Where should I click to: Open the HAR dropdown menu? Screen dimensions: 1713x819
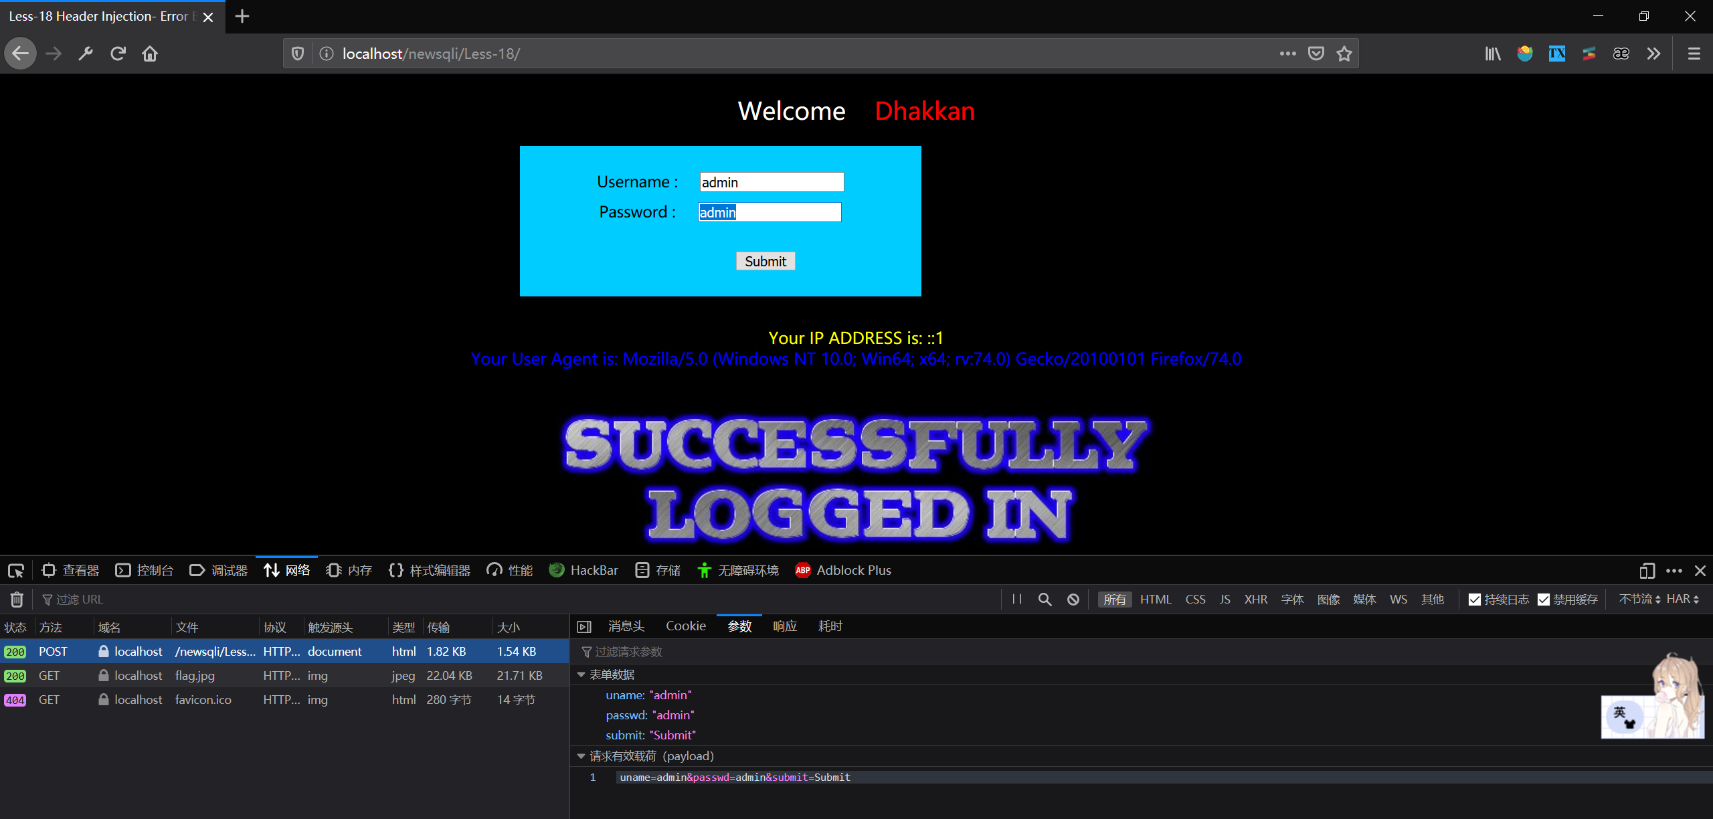1682,600
